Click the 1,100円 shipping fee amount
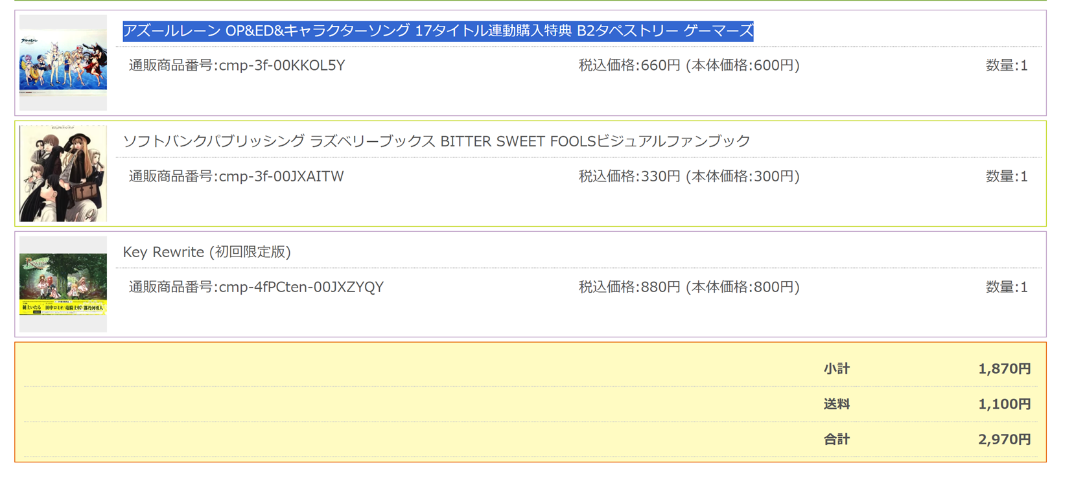The width and height of the screenshot is (1074, 478). 1004,404
